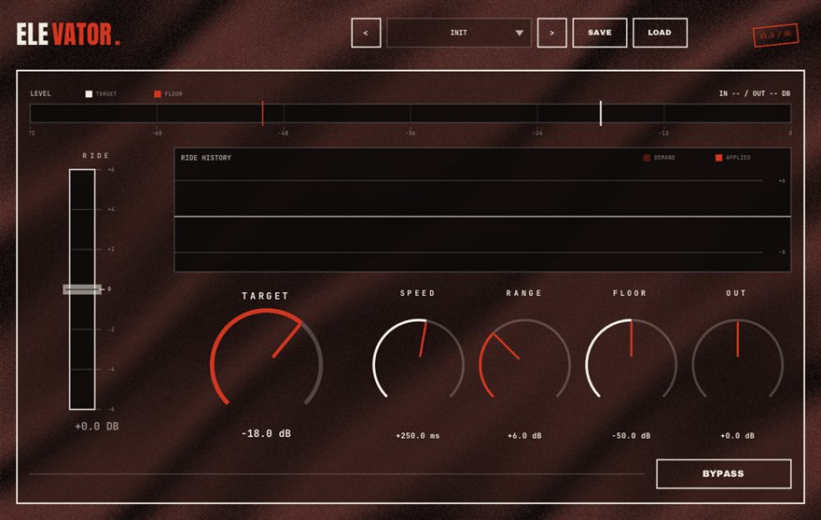Toggle the BYPASS button
The width and height of the screenshot is (821, 520).
click(x=724, y=474)
